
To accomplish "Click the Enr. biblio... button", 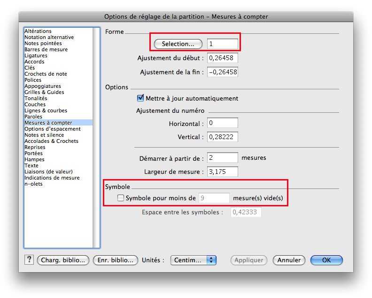I will click(x=116, y=260).
